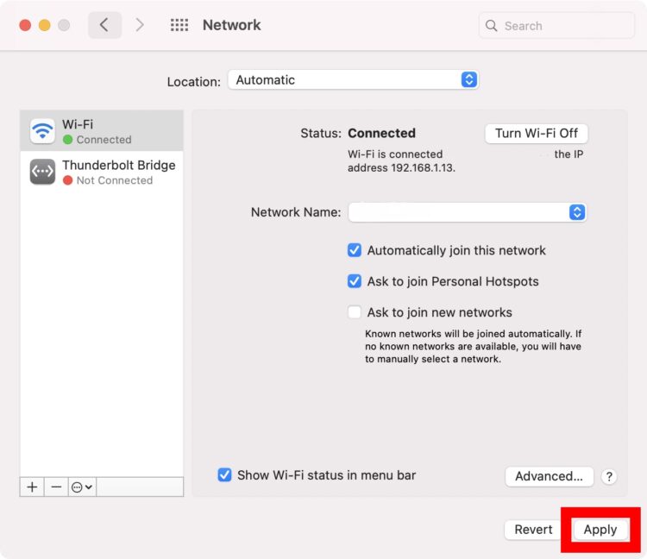Open help with the question mark button

click(x=608, y=476)
